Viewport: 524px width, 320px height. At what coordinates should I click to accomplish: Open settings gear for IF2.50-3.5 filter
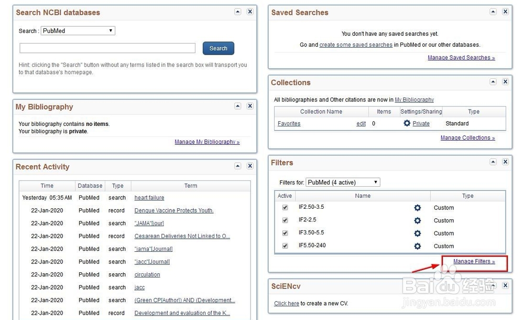click(x=417, y=208)
